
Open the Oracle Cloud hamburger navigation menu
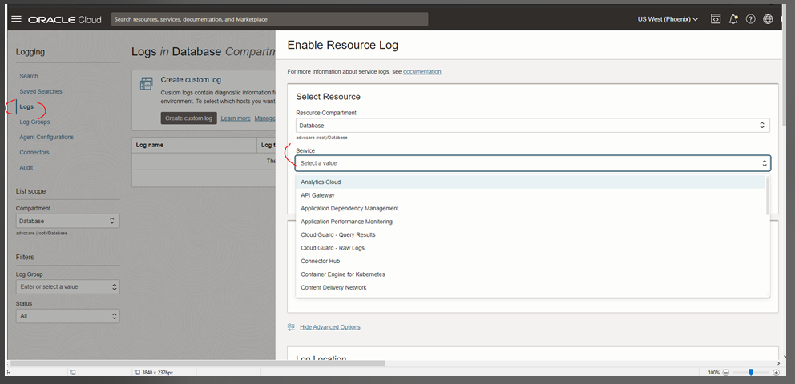coord(16,19)
